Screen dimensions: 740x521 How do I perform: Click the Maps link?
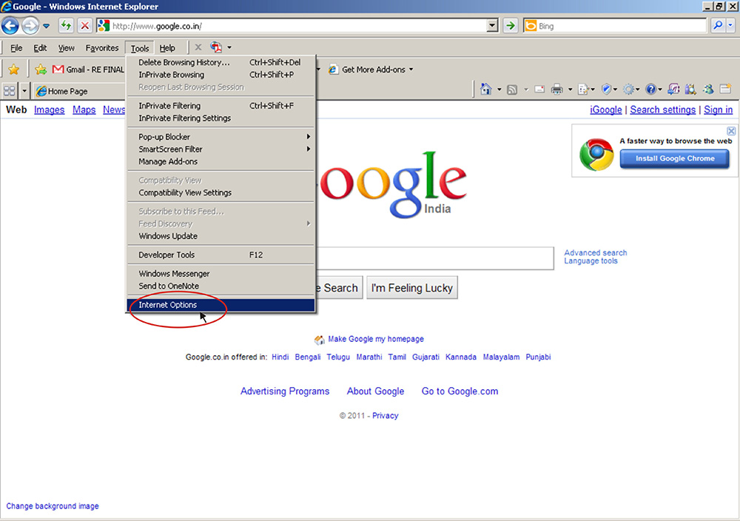coord(84,110)
